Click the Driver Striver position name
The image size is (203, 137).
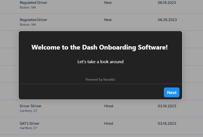pyautogui.click(x=31, y=106)
